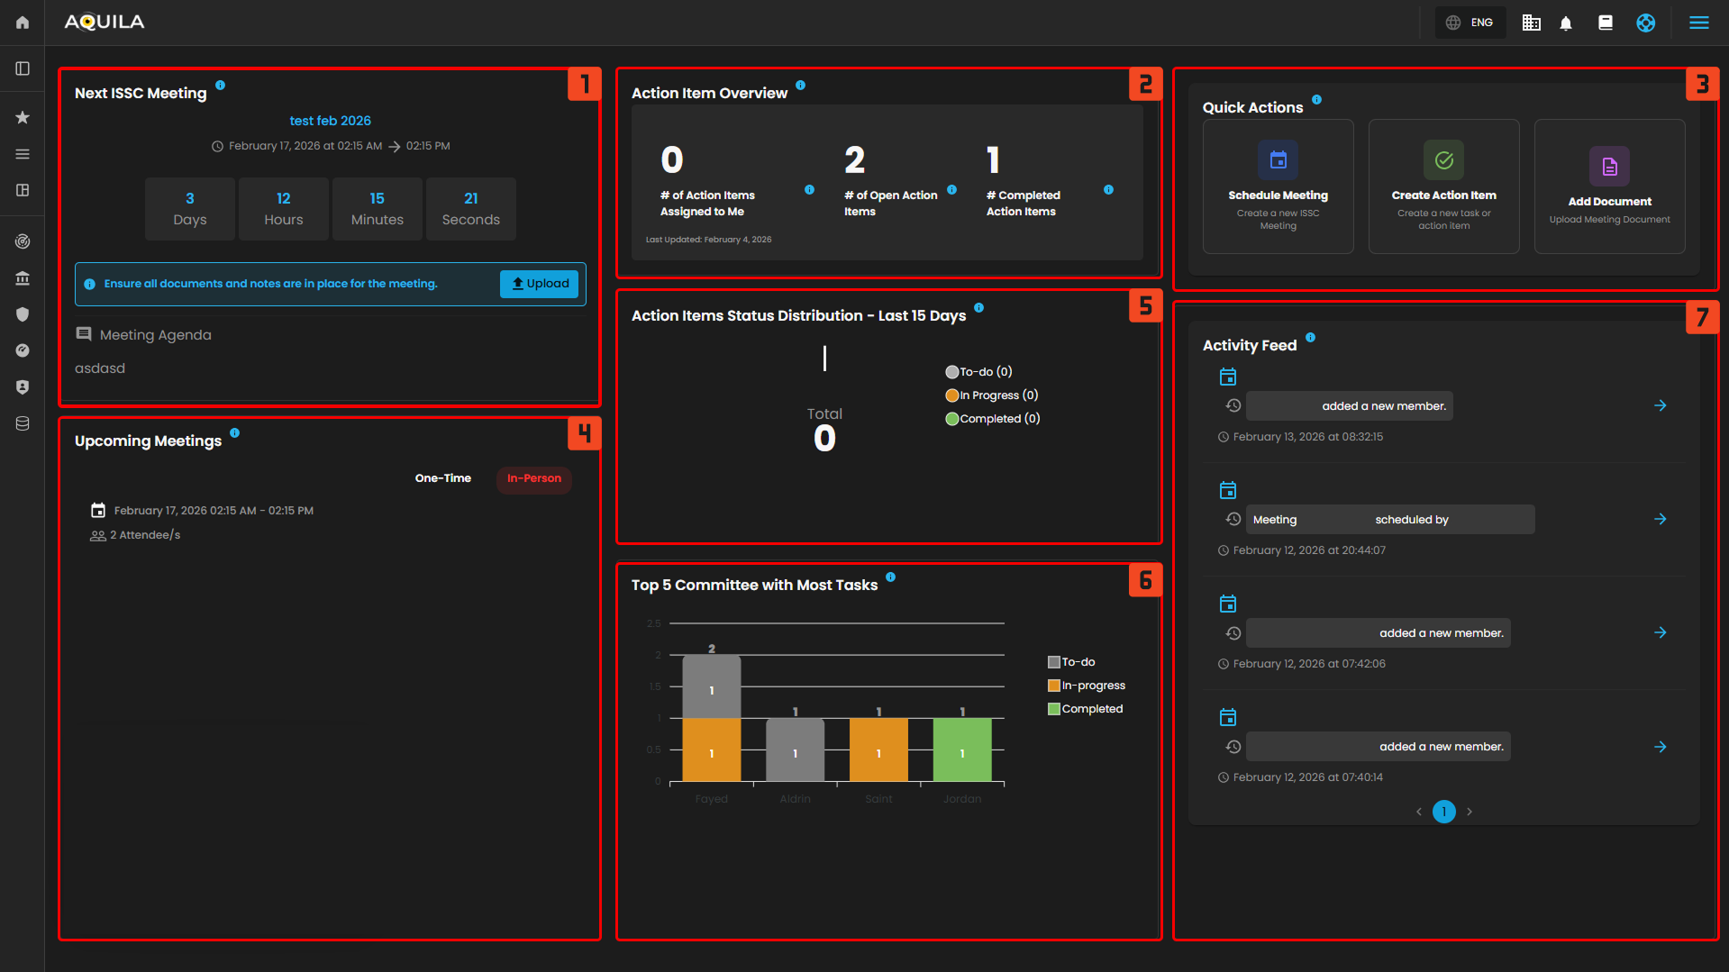Toggle the sidebar panel layout icon
The width and height of the screenshot is (1729, 972).
[23, 68]
